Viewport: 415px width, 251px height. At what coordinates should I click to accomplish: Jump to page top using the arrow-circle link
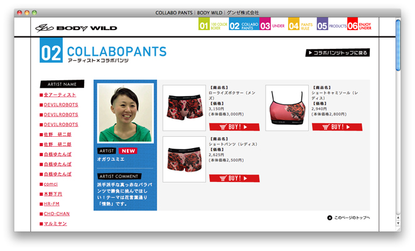point(348,218)
